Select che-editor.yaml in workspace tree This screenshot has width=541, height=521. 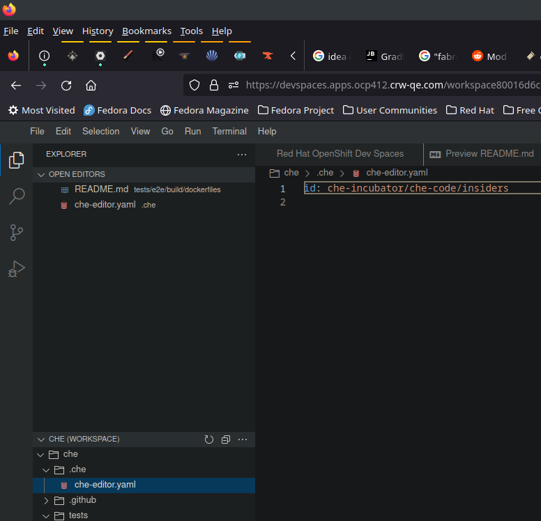[x=144, y=485]
